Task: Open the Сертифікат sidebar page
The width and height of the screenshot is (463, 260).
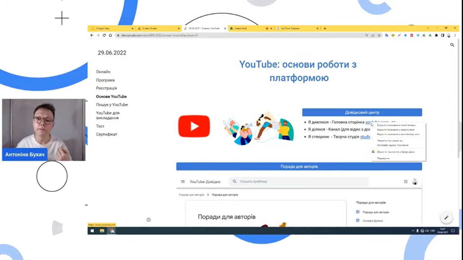Action: (x=106, y=134)
